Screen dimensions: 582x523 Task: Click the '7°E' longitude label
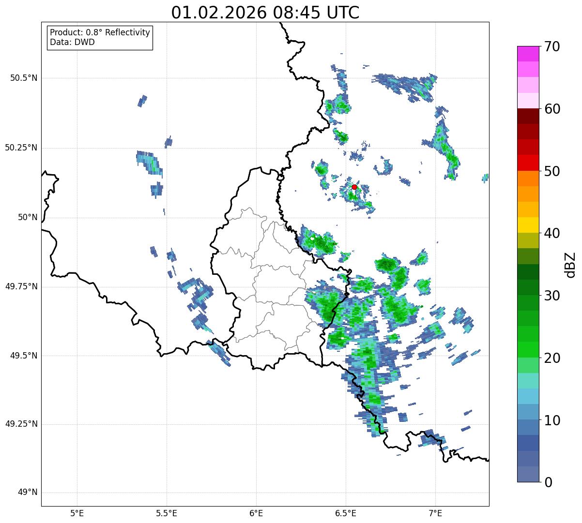click(x=435, y=513)
